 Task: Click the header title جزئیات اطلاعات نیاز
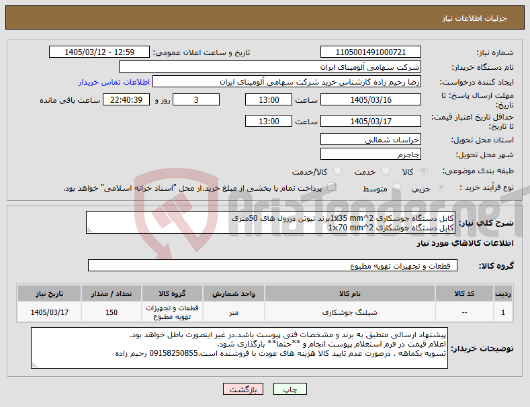pos(474,18)
